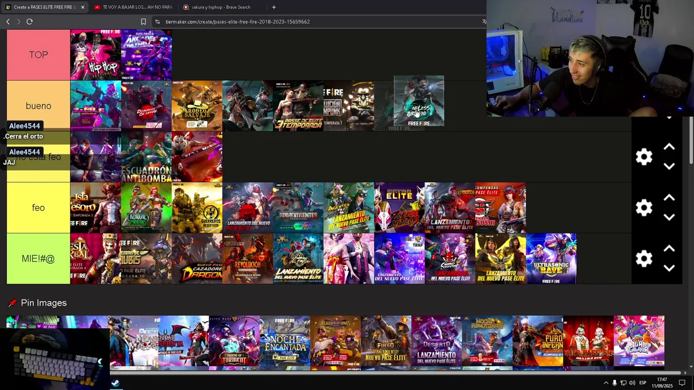Pick the Noche Encantada pass from pool
This screenshot has width=694, height=390.
pyautogui.click(x=285, y=341)
